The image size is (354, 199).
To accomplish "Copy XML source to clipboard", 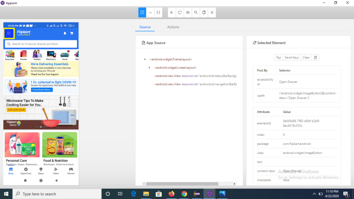I will click(x=204, y=12).
